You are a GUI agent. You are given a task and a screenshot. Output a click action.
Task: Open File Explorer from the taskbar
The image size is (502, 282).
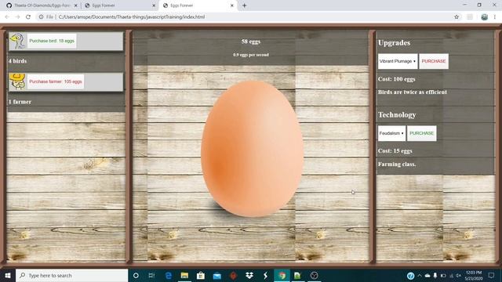tap(184, 275)
